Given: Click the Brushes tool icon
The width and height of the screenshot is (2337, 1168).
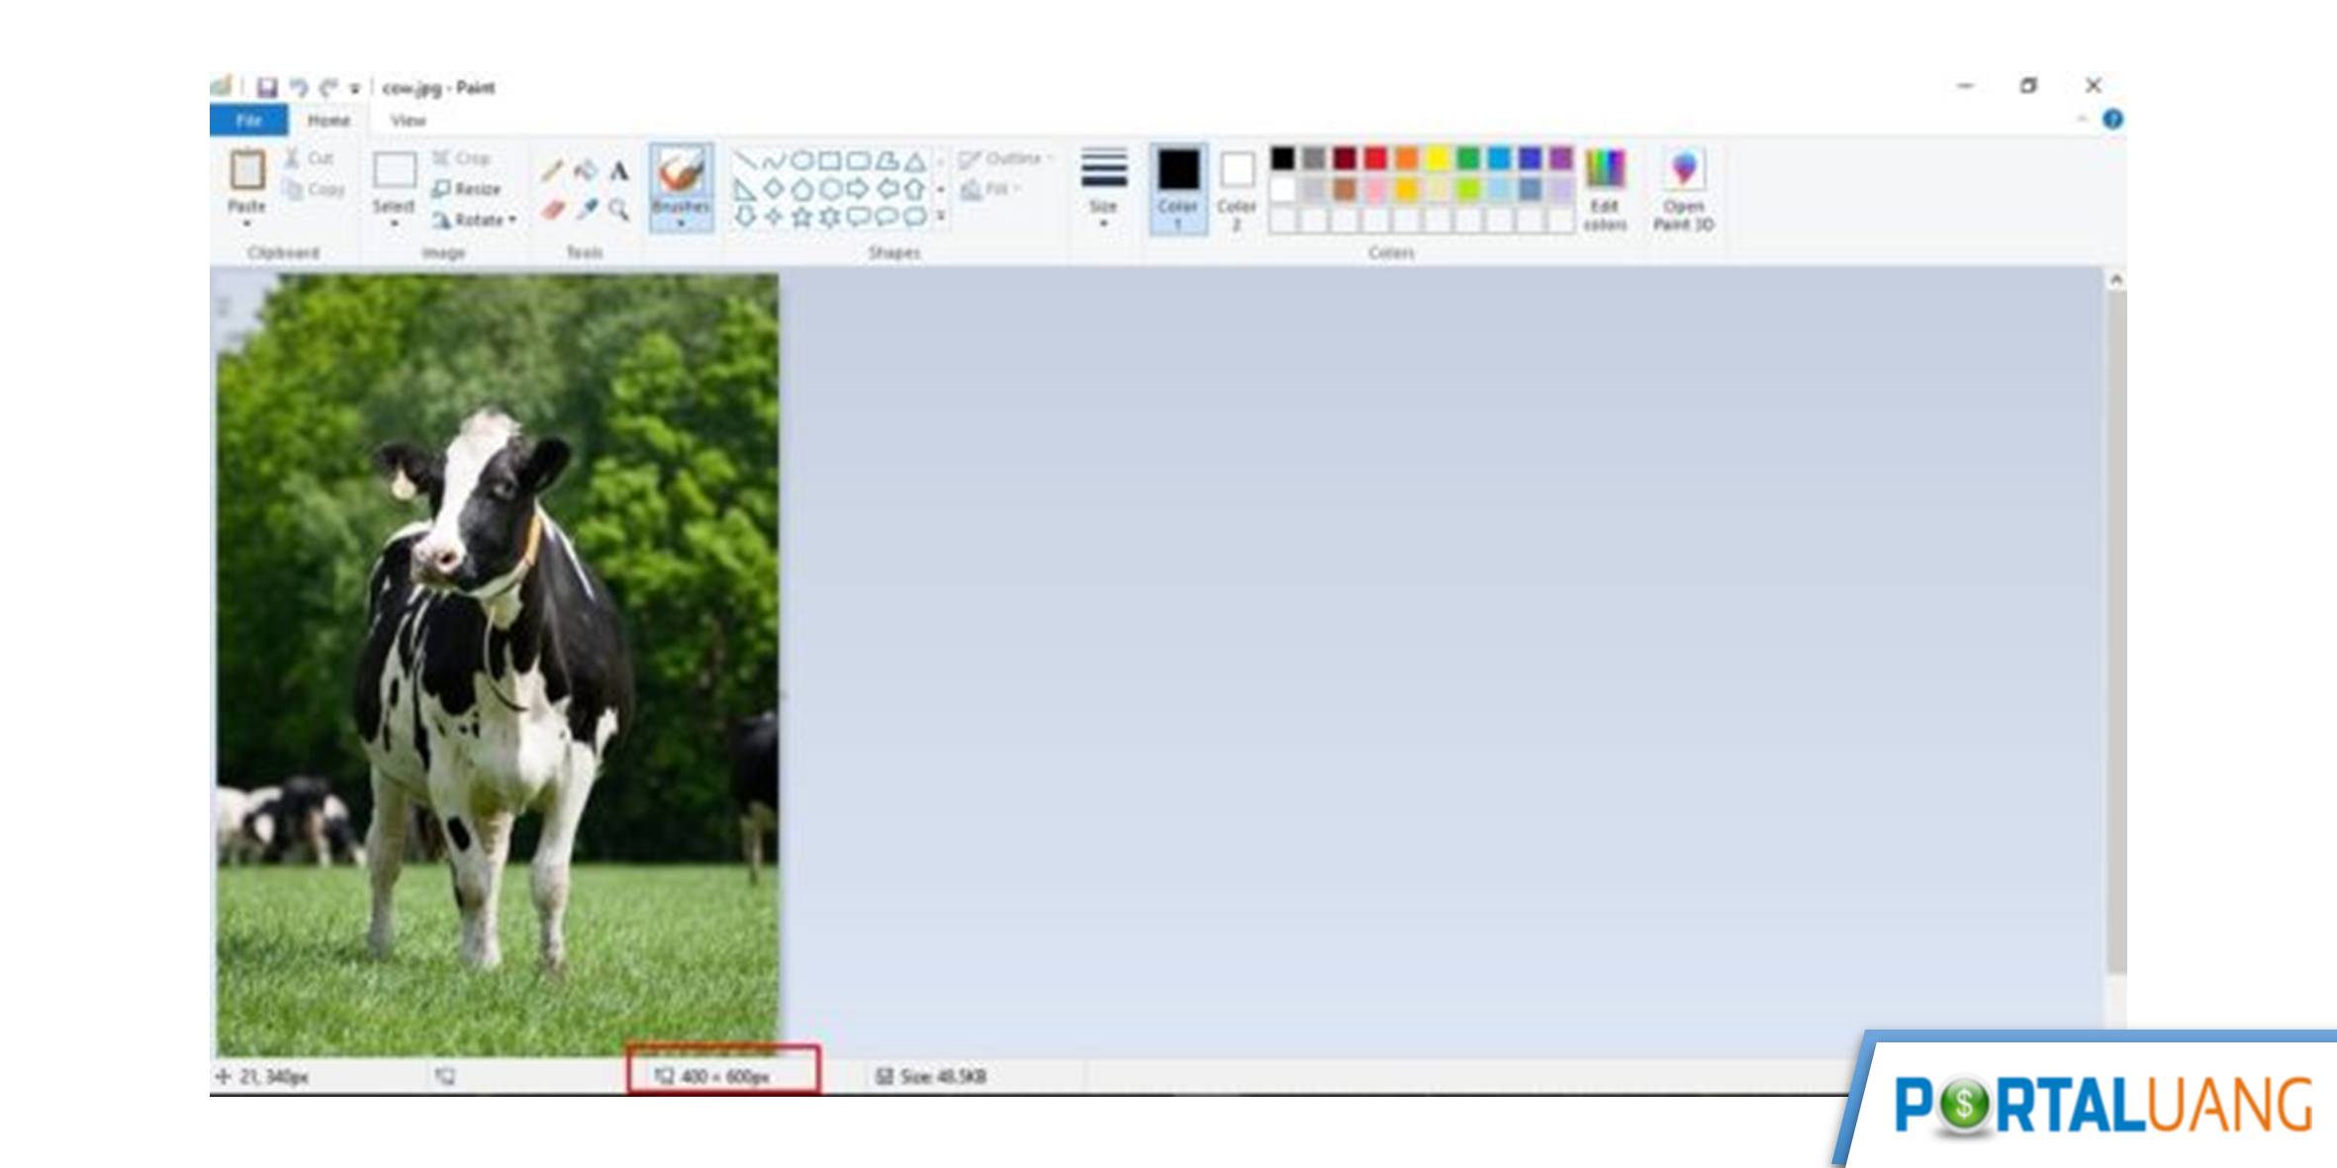Looking at the screenshot, I should click(x=681, y=172).
